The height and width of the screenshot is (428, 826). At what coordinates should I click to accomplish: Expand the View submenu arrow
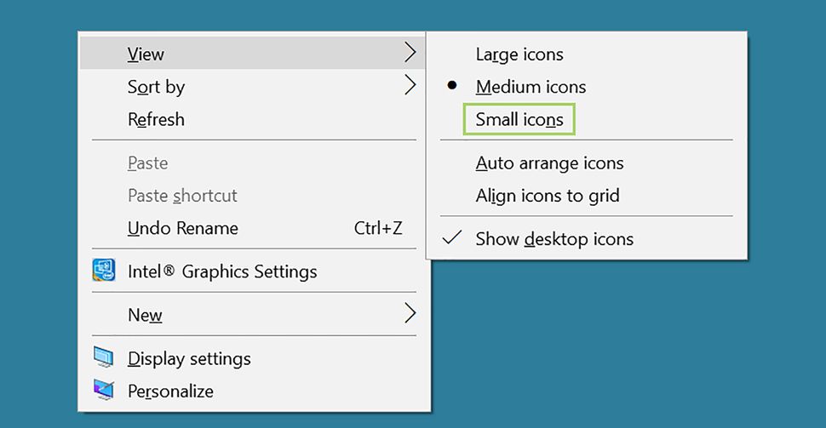[x=410, y=52]
